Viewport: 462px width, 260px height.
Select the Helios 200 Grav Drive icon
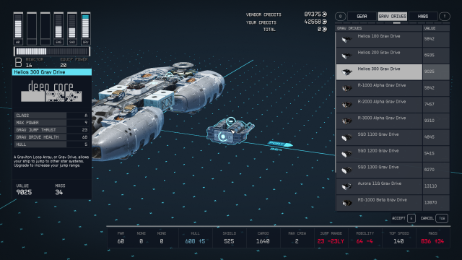point(346,56)
